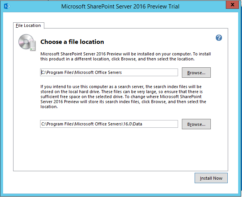Place cursor after "Data" in the second path field
The image size is (242, 197).
(142, 124)
